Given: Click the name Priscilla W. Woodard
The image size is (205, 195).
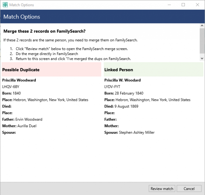Looking at the screenshot, I should 123,80.
